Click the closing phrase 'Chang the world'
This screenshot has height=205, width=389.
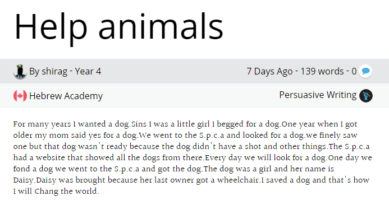[x=66, y=191]
